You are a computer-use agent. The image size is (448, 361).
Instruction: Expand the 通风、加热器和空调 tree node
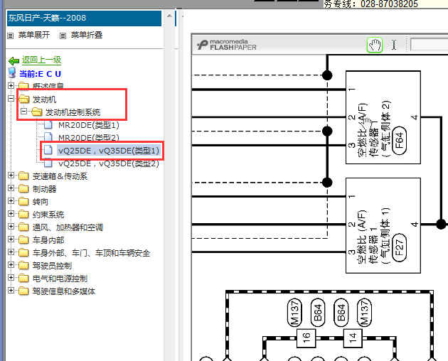click(x=11, y=227)
